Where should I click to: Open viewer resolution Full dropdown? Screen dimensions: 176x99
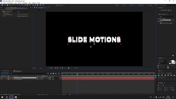click(x=44, y=68)
